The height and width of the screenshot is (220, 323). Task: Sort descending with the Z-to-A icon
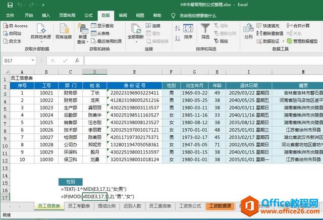tap(177, 38)
